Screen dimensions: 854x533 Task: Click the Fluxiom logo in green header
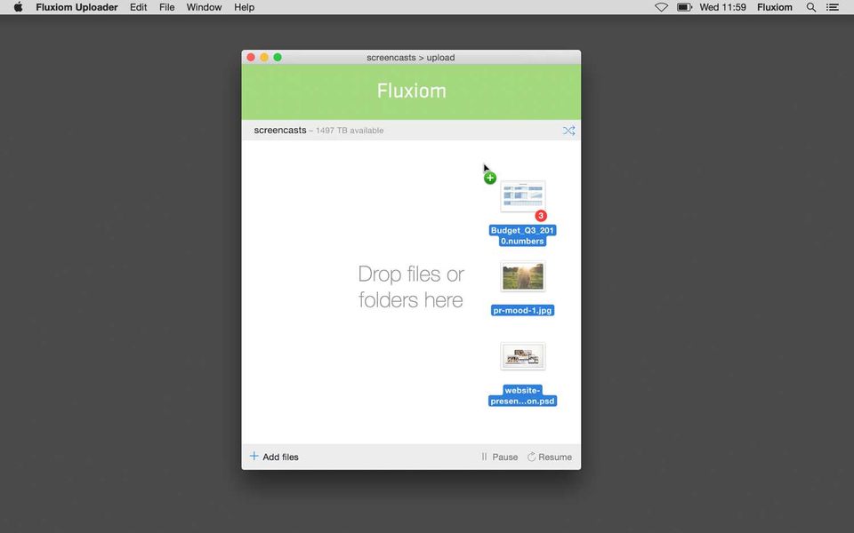(411, 91)
